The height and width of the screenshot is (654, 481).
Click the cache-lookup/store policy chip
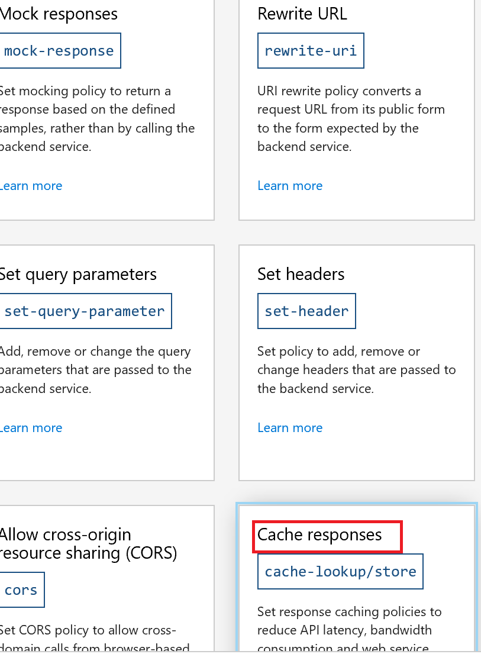340,571
